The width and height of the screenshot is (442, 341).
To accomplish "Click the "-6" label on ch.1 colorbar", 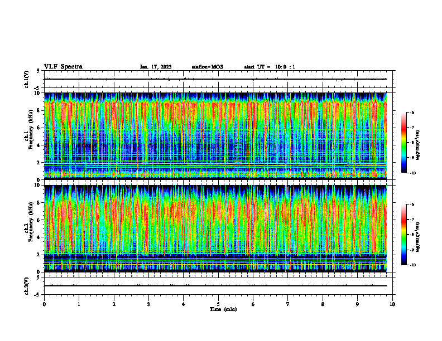I will (412, 112).
